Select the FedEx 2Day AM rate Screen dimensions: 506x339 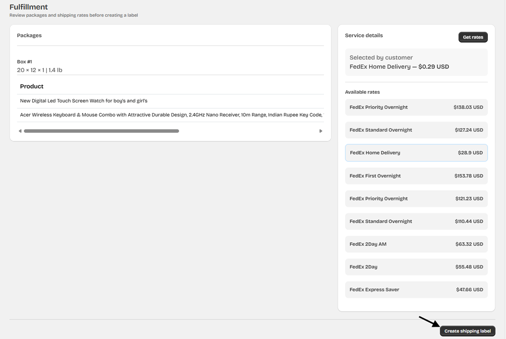[x=416, y=244]
